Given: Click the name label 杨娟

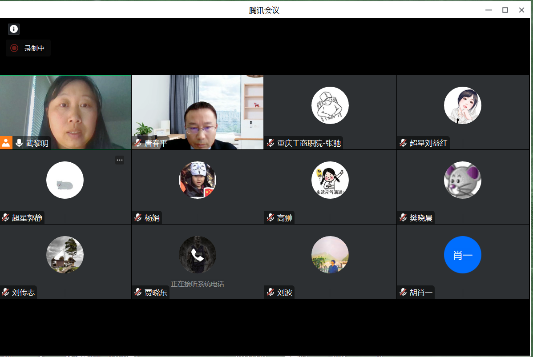Looking at the screenshot, I should click(x=152, y=218).
